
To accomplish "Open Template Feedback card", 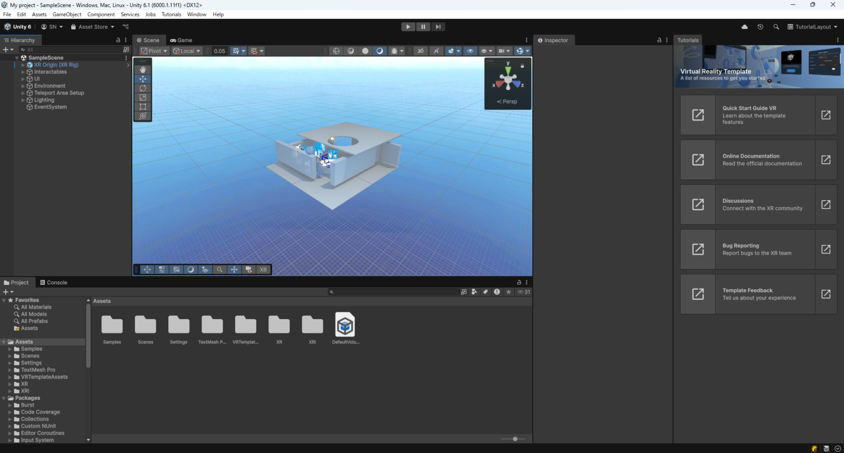I will point(759,294).
